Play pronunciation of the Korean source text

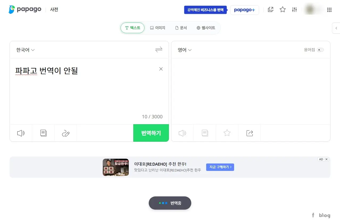pos(21,133)
